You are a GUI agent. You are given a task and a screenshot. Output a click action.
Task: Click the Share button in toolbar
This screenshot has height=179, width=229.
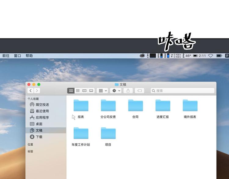[x=128, y=91]
